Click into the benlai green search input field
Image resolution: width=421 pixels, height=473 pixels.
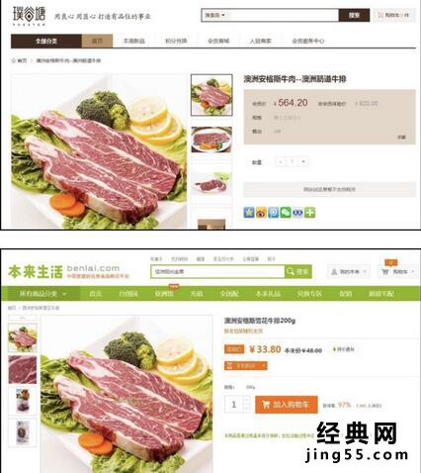(x=217, y=271)
